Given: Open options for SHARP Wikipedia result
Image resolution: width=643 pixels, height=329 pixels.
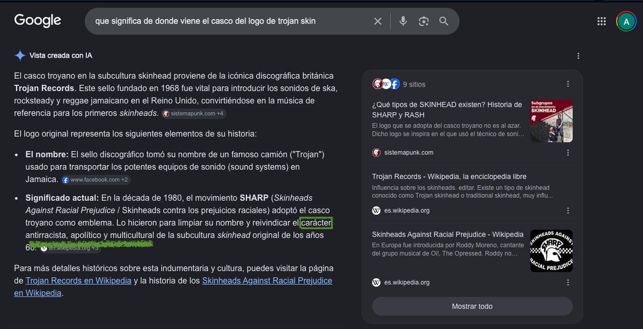Looking at the screenshot, I should point(568,282).
